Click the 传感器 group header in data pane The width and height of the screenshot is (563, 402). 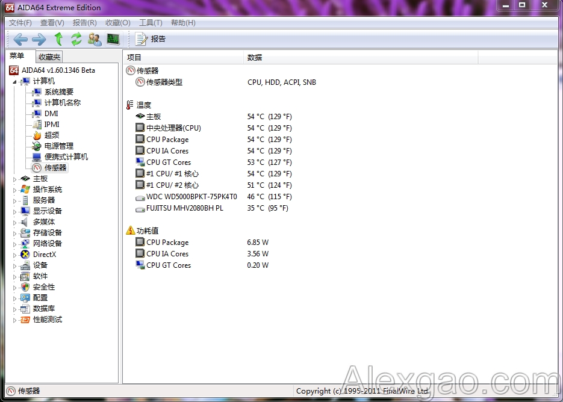(143, 70)
